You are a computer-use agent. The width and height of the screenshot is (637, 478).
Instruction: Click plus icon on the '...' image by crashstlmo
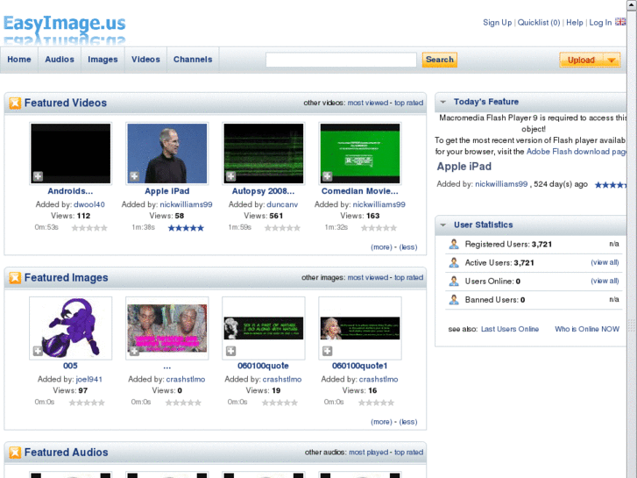[x=134, y=351]
